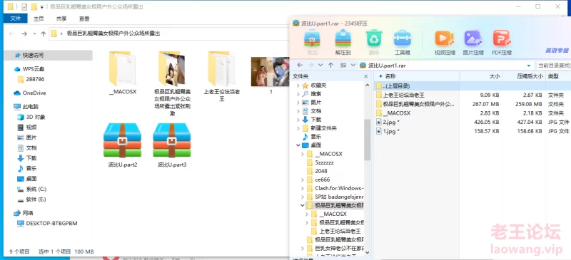
Task: Sort archive list by 名称 column
Action: coord(417,76)
